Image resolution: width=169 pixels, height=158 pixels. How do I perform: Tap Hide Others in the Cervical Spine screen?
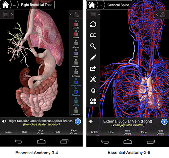pyautogui.click(x=127, y=132)
